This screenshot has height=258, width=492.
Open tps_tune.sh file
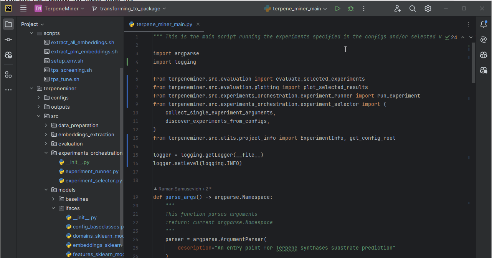click(x=65, y=79)
